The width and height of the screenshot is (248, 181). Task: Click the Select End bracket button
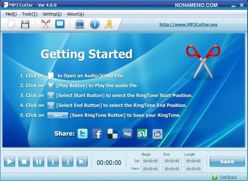point(67,162)
